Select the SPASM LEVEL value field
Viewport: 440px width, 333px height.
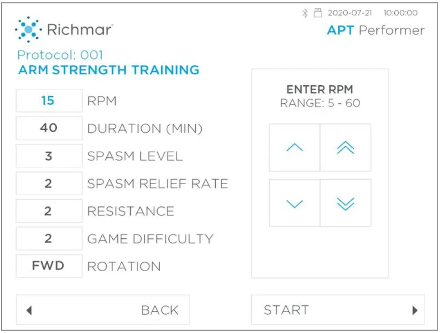[49, 156]
